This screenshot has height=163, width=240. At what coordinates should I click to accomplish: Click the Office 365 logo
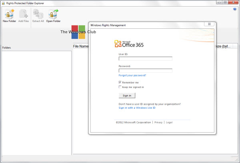[129, 44]
